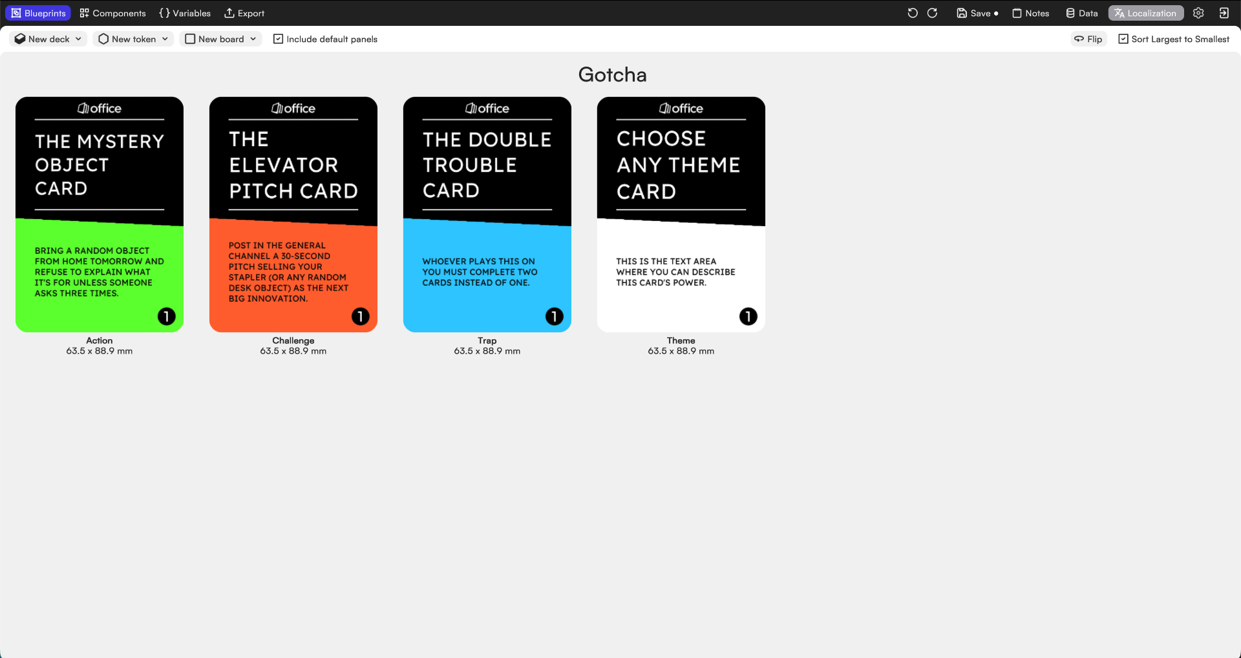Image resolution: width=1241 pixels, height=658 pixels.
Task: Select the Theme card blueprint thumbnail
Action: [x=681, y=215]
